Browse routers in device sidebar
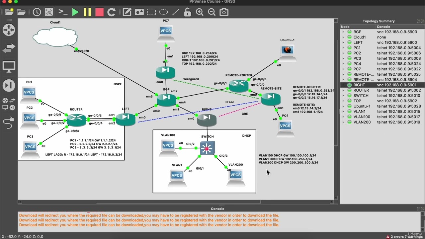The image size is (425, 239). click(9, 30)
